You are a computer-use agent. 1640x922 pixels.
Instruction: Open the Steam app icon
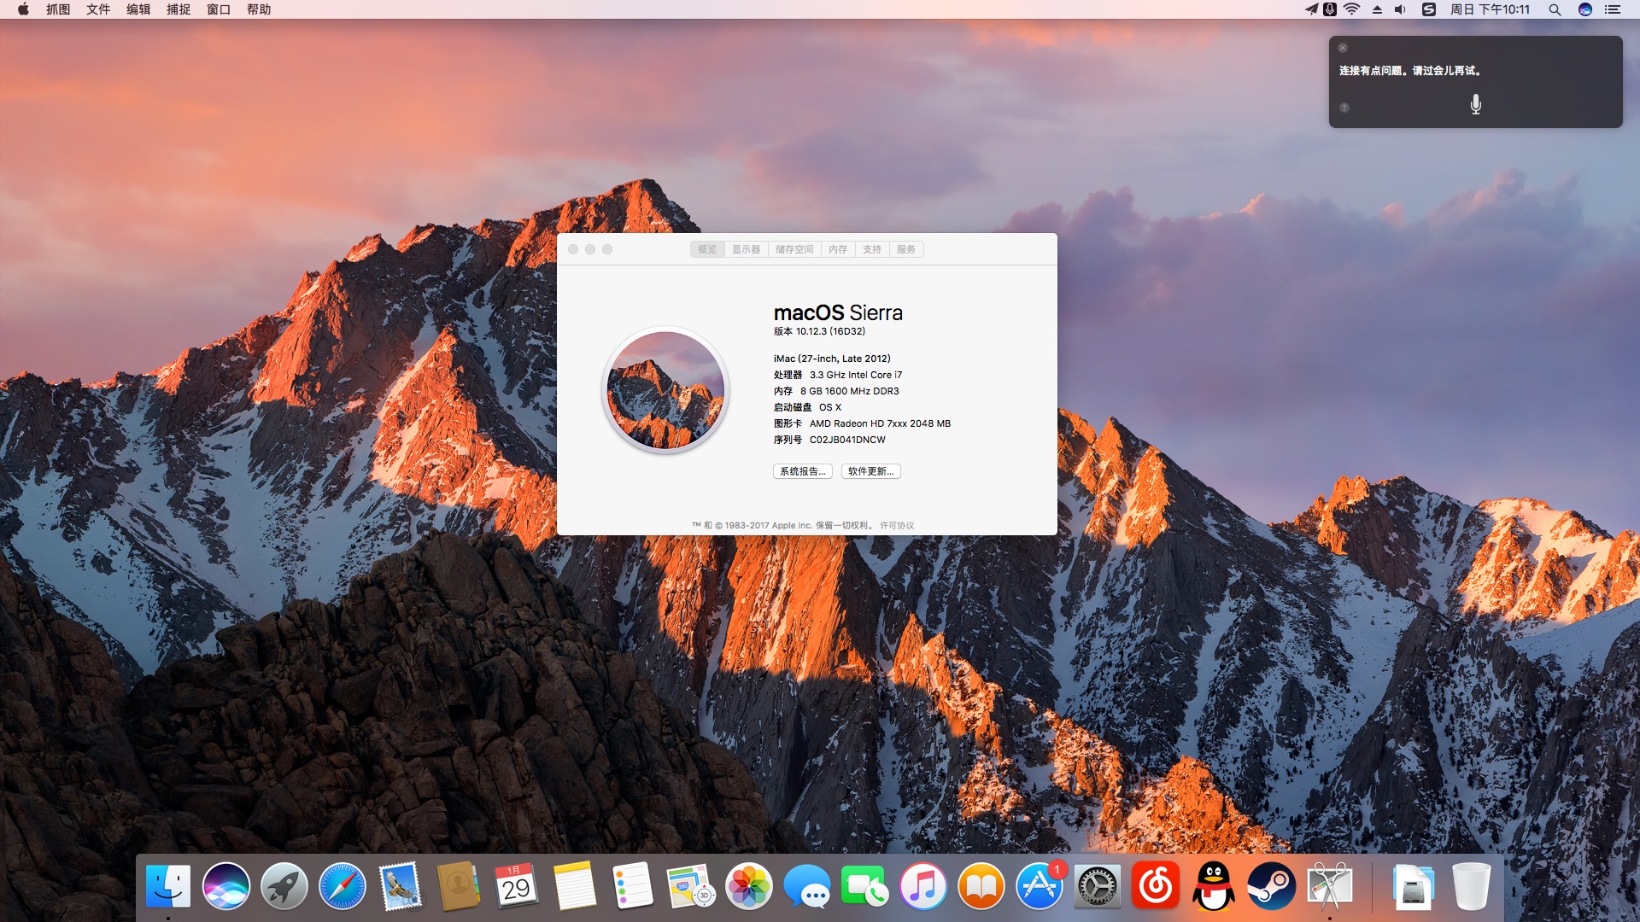pos(1271,886)
